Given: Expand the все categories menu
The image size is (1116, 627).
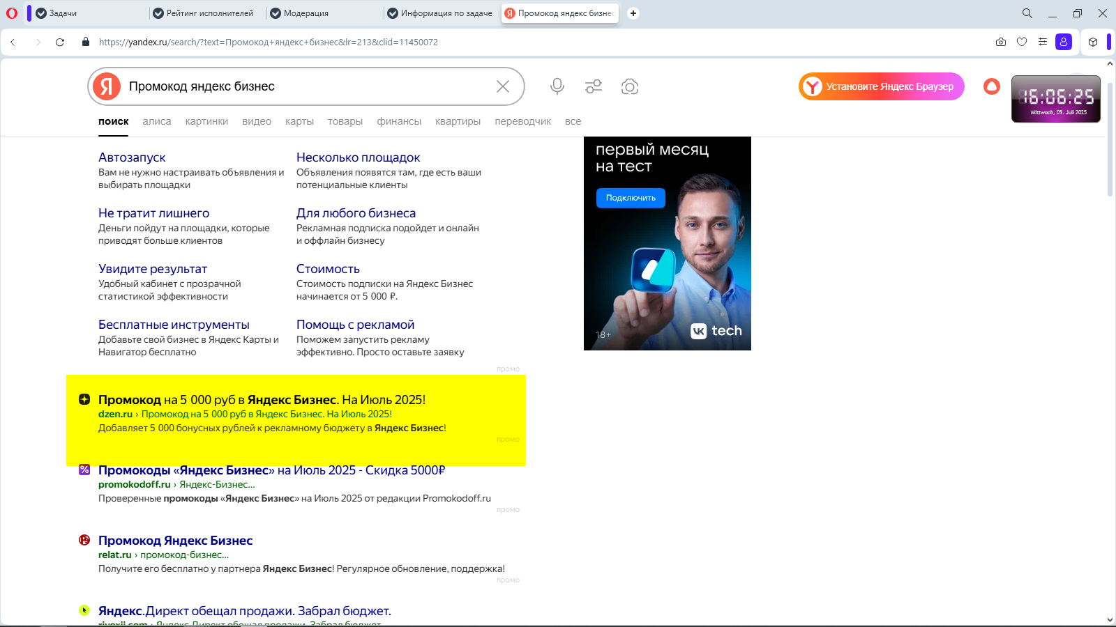Looking at the screenshot, I should coord(573,121).
